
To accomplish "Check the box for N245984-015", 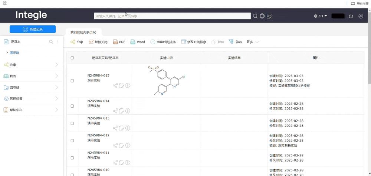I will point(72,81).
